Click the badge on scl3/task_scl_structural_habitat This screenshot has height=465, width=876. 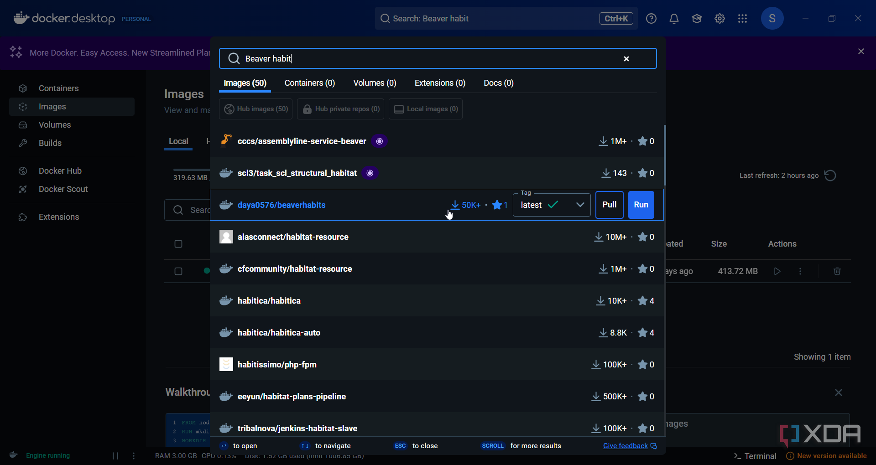[370, 173]
